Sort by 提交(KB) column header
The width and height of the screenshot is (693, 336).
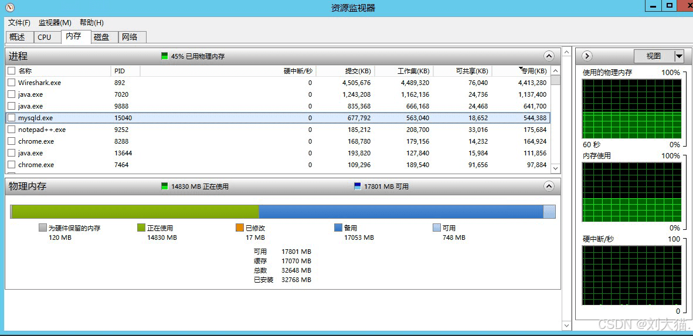345,71
